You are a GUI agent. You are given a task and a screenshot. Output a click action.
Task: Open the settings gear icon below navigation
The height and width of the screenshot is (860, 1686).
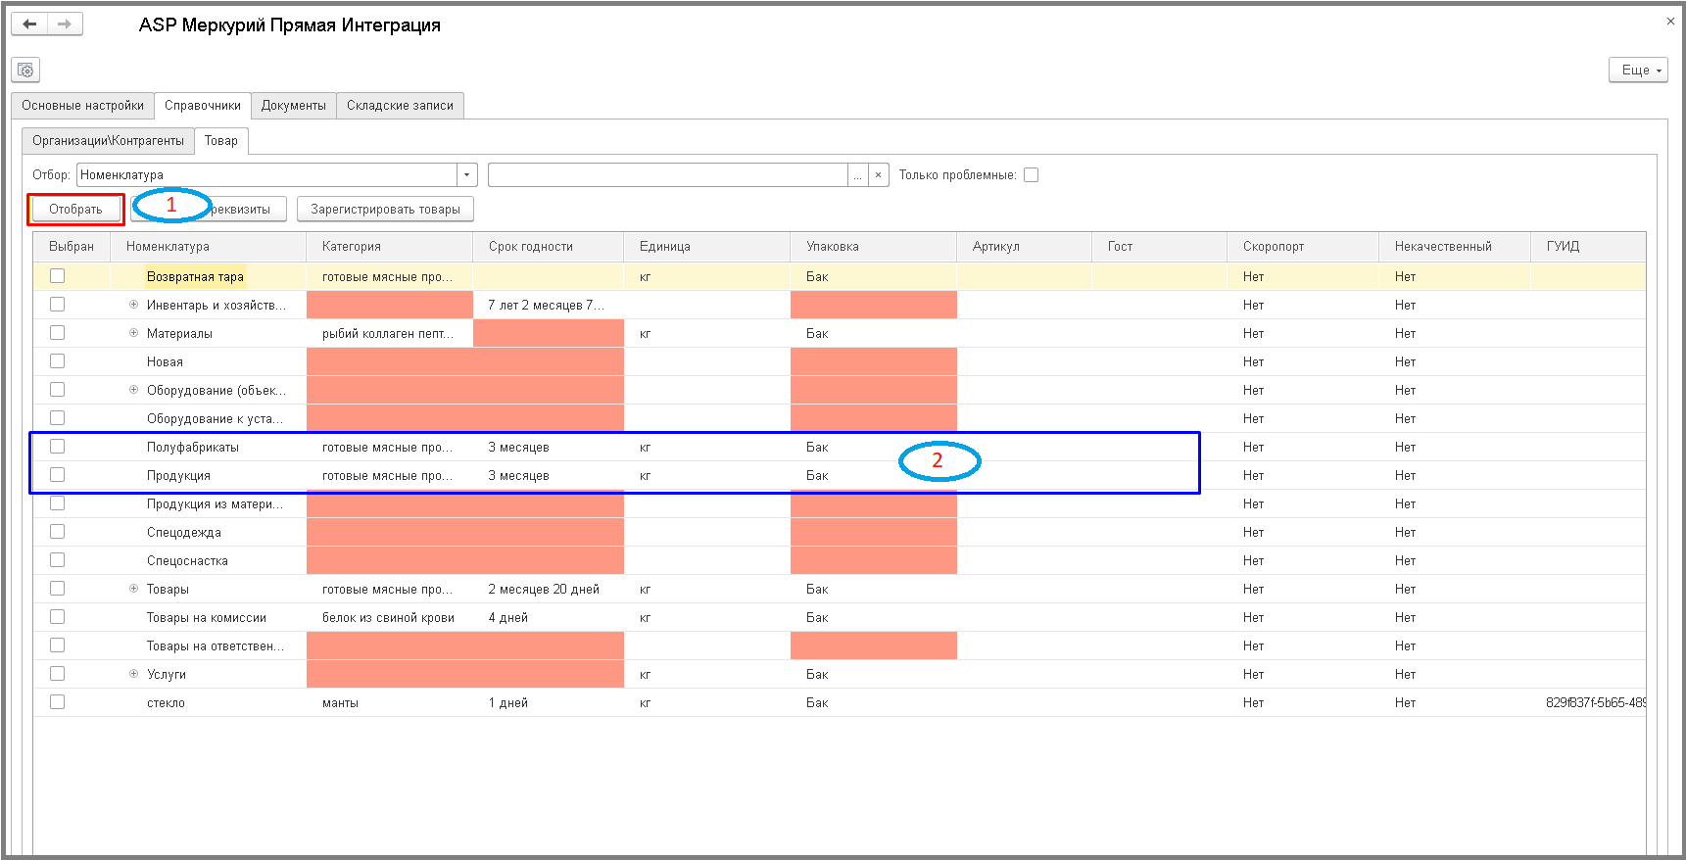click(25, 70)
